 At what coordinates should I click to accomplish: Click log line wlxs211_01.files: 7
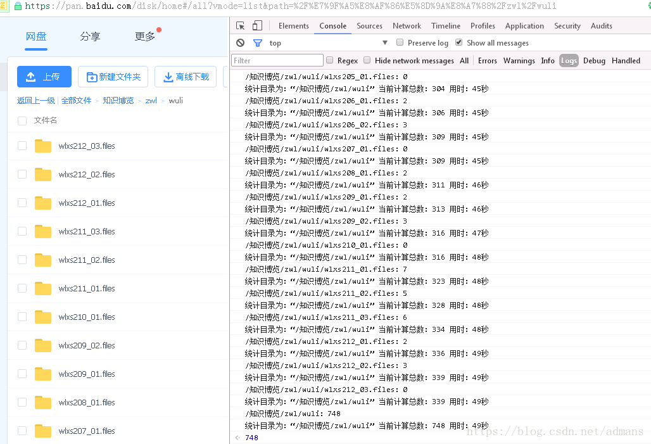326,270
